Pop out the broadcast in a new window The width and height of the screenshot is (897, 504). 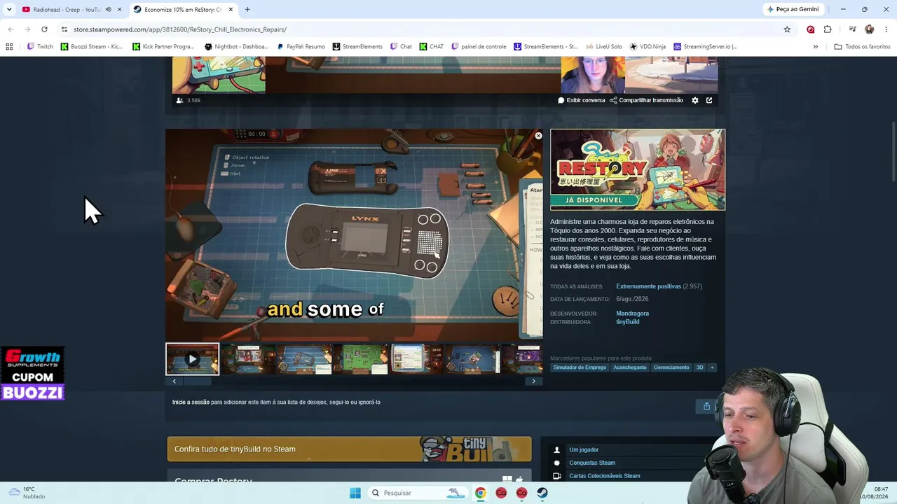(x=709, y=100)
